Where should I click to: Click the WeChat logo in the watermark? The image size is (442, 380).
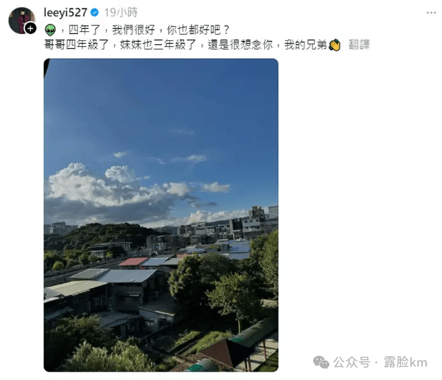click(321, 362)
